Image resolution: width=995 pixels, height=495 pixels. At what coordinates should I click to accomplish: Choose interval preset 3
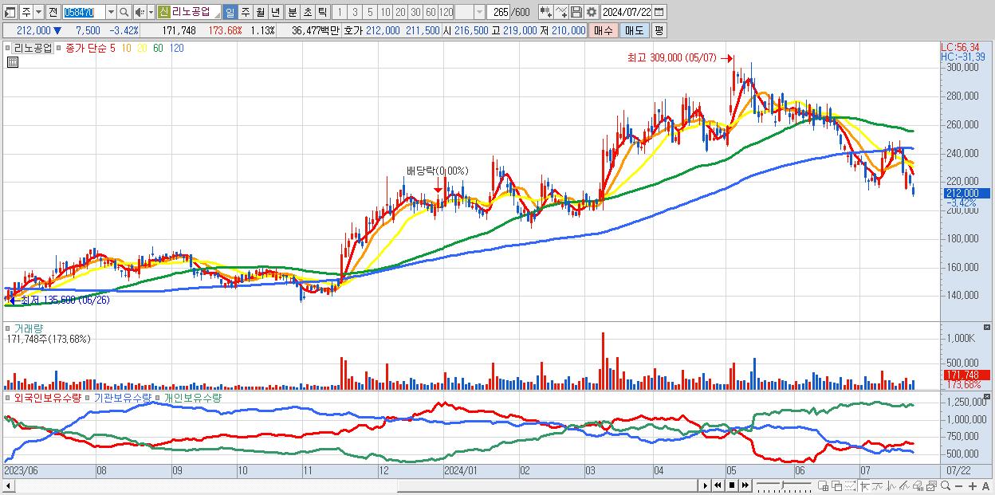[x=355, y=12]
